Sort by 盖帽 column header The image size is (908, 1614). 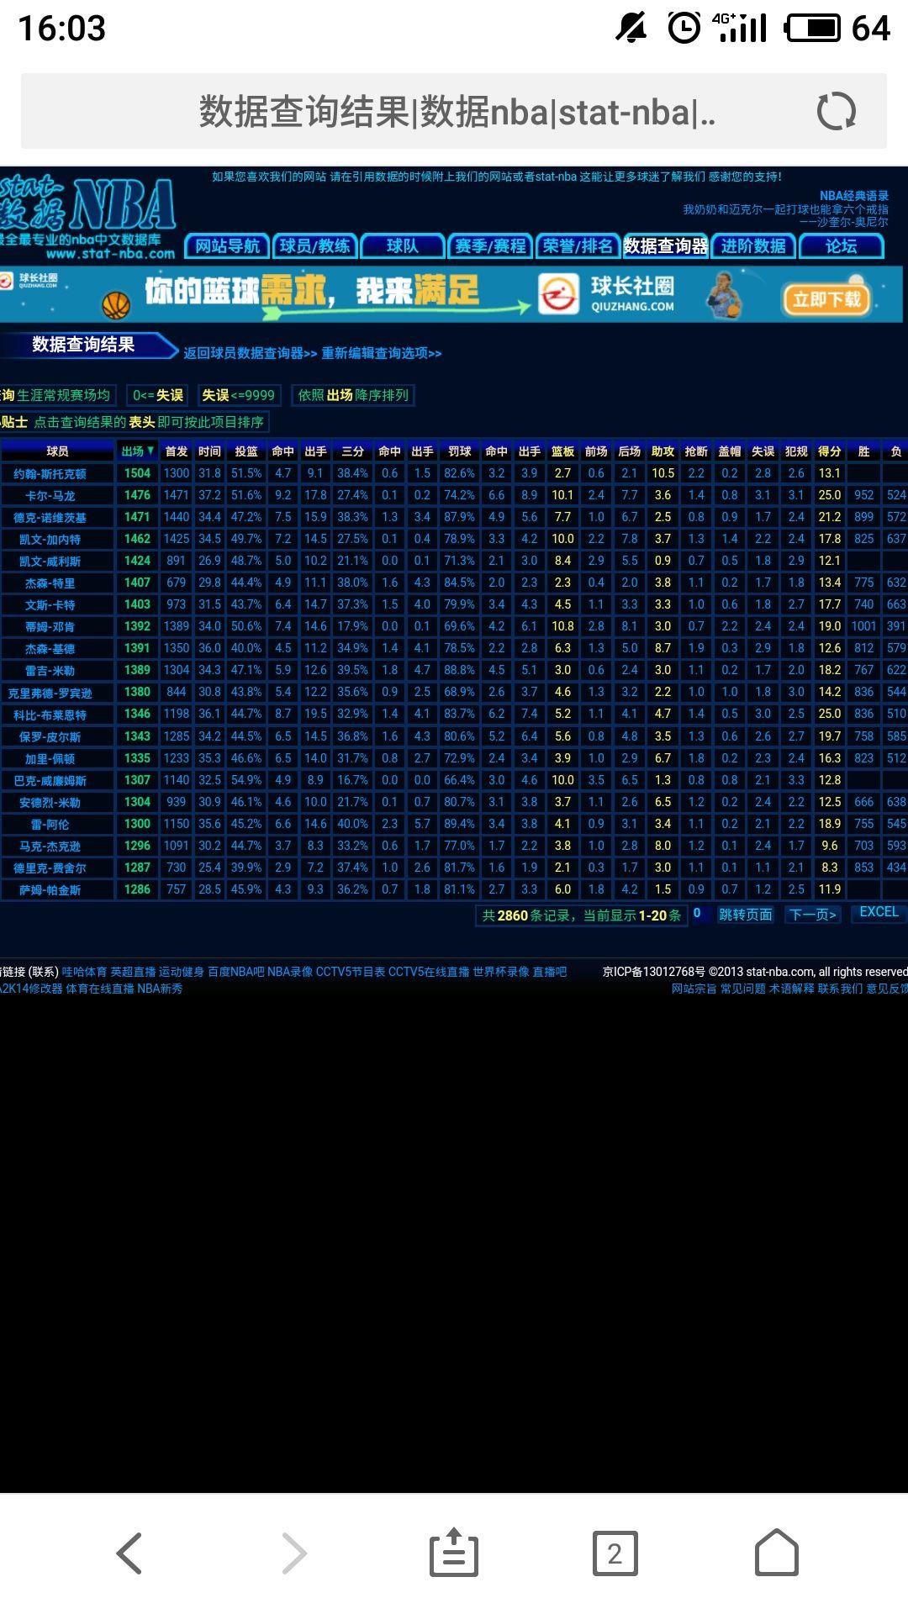tap(729, 451)
